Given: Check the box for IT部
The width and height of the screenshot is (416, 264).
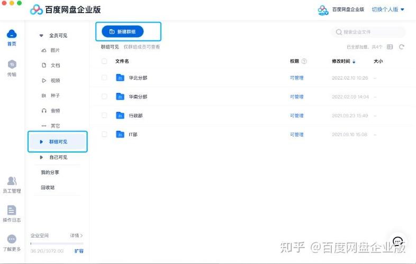Looking at the screenshot, I should pyautogui.click(x=104, y=134).
